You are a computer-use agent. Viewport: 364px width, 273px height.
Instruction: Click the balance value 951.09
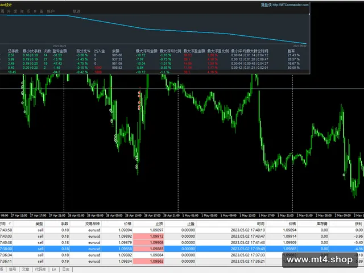[117, 64]
